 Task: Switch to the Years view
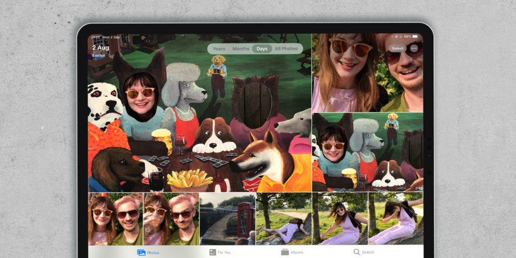(219, 49)
